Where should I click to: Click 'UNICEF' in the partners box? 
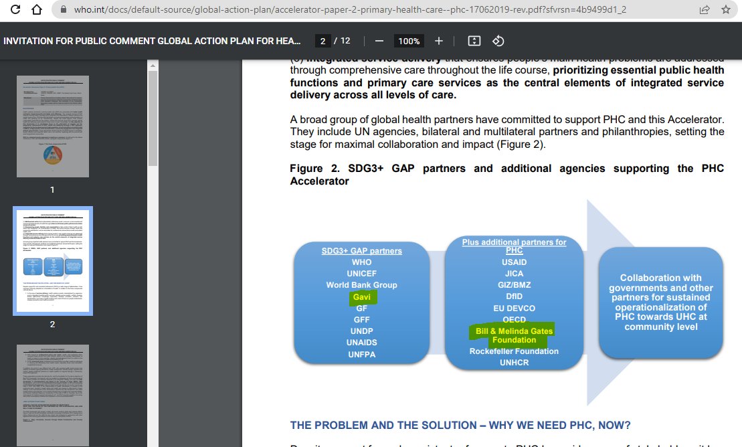click(361, 274)
